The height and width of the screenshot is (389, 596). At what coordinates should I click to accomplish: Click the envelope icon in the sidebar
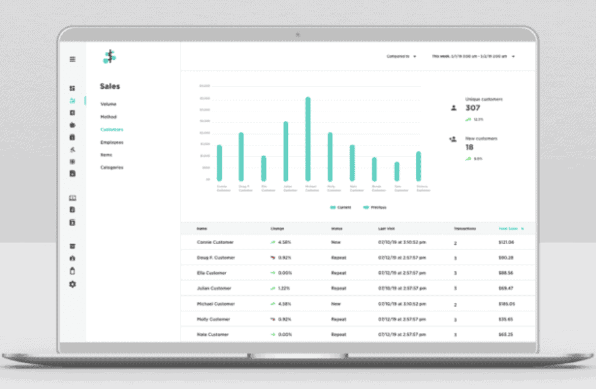tap(73, 198)
